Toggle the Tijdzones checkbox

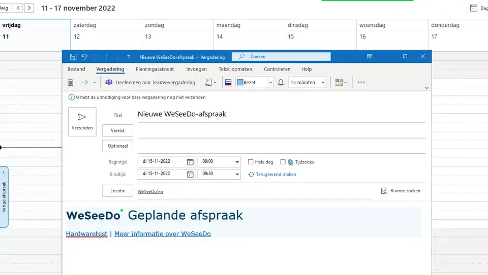click(x=283, y=162)
